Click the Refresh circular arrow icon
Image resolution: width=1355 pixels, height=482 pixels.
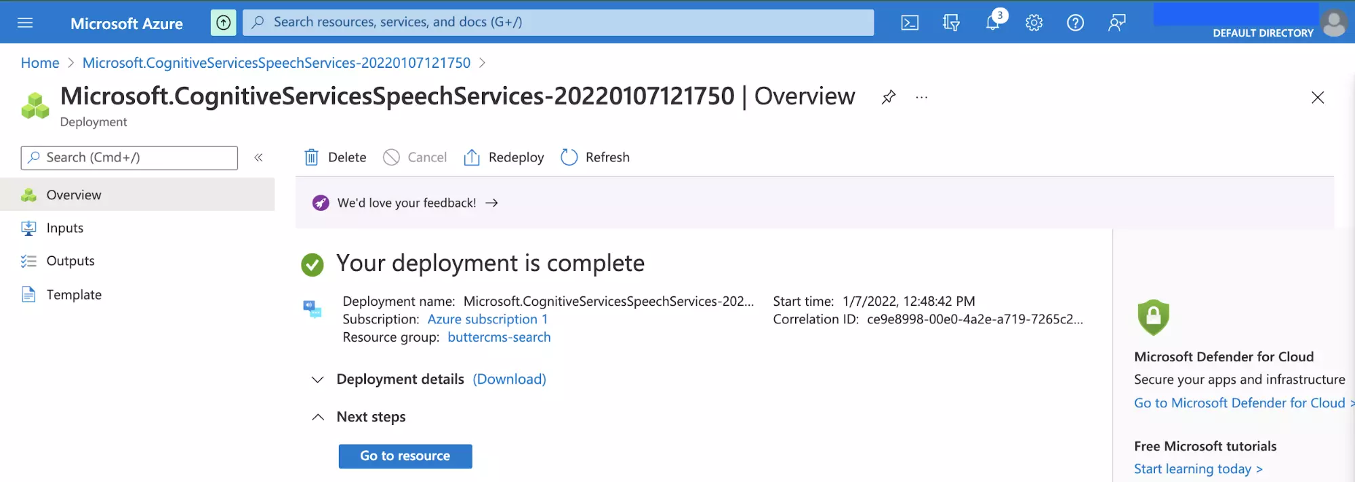[569, 157]
